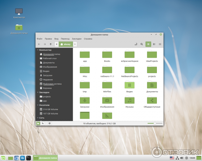Switch to compact view mode
This screenshot has height=161, width=202.
pyautogui.click(x=160, y=44)
